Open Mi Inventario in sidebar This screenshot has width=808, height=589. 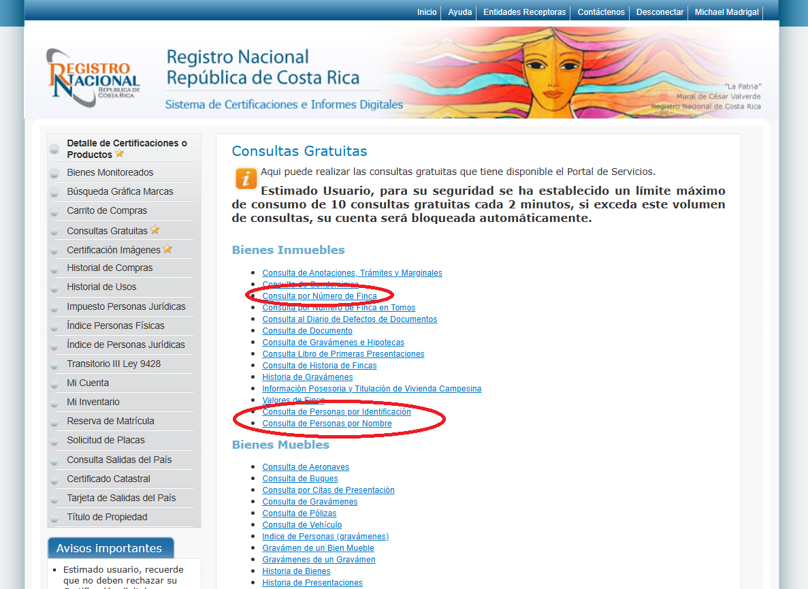93,402
